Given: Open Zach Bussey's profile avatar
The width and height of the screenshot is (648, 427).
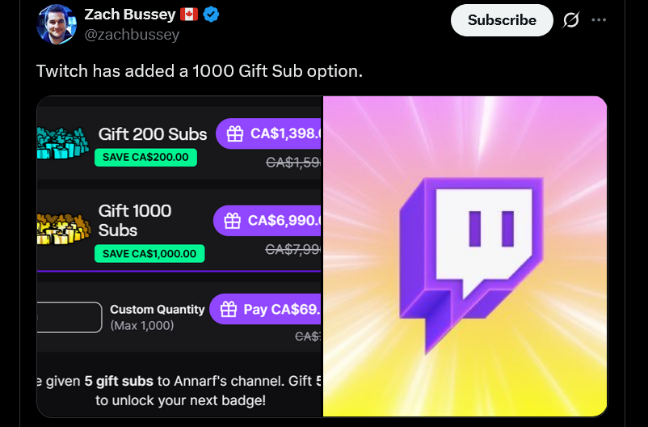Looking at the screenshot, I should tap(57, 24).
